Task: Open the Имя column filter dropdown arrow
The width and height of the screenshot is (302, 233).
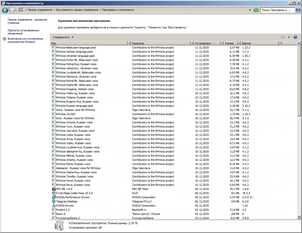Action: pyautogui.click(x=129, y=43)
